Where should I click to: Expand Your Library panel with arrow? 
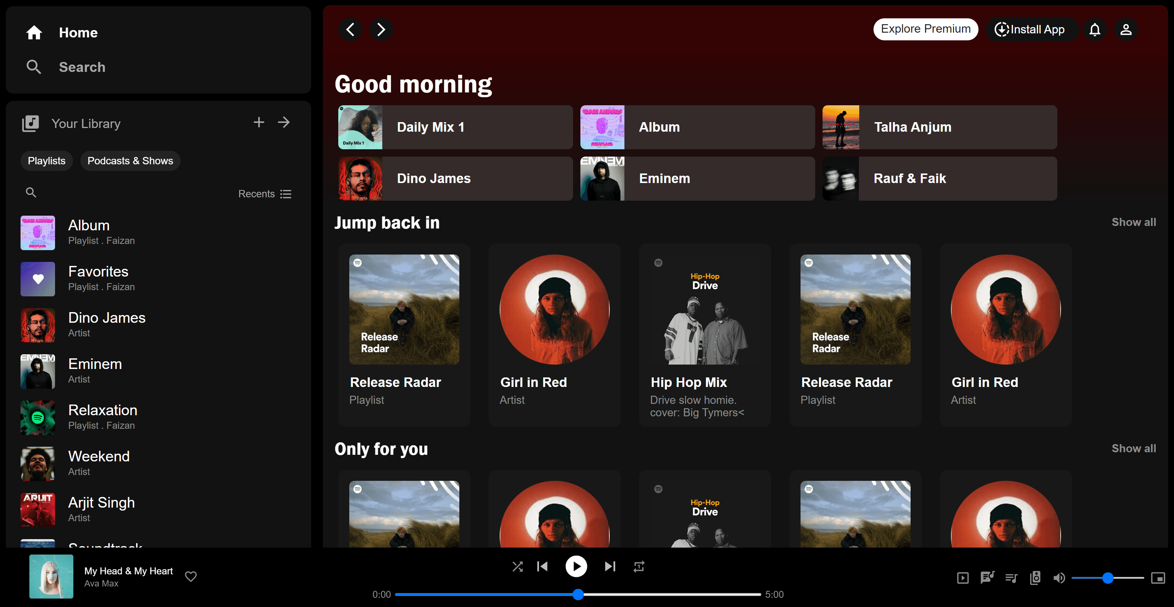click(x=284, y=122)
